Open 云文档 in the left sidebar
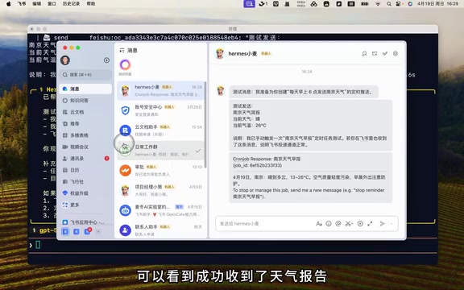464x290 pixels. tap(85, 112)
